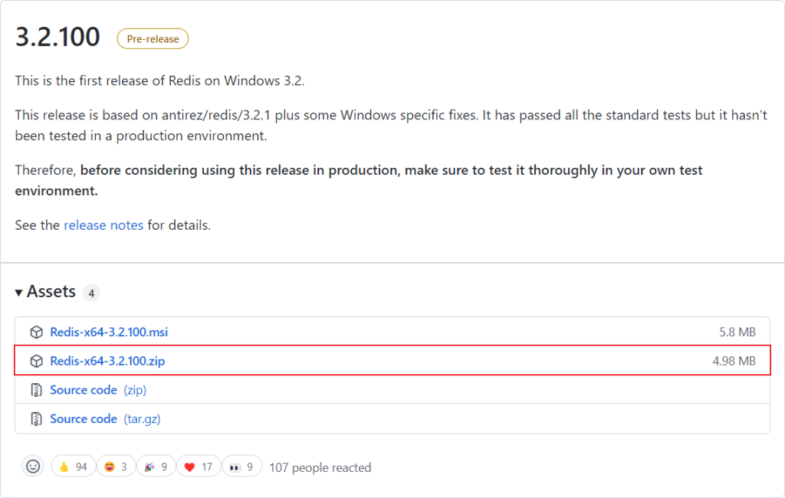Click the Pre-release badge
Screen dimensions: 785x498
click(153, 39)
